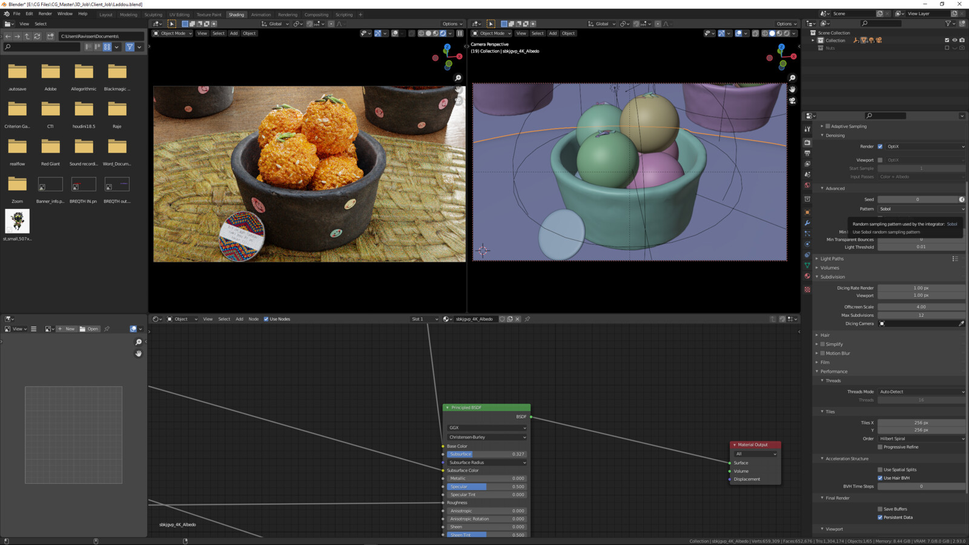Adjust Specular slider on Principled BSDF

[x=487, y=486]
